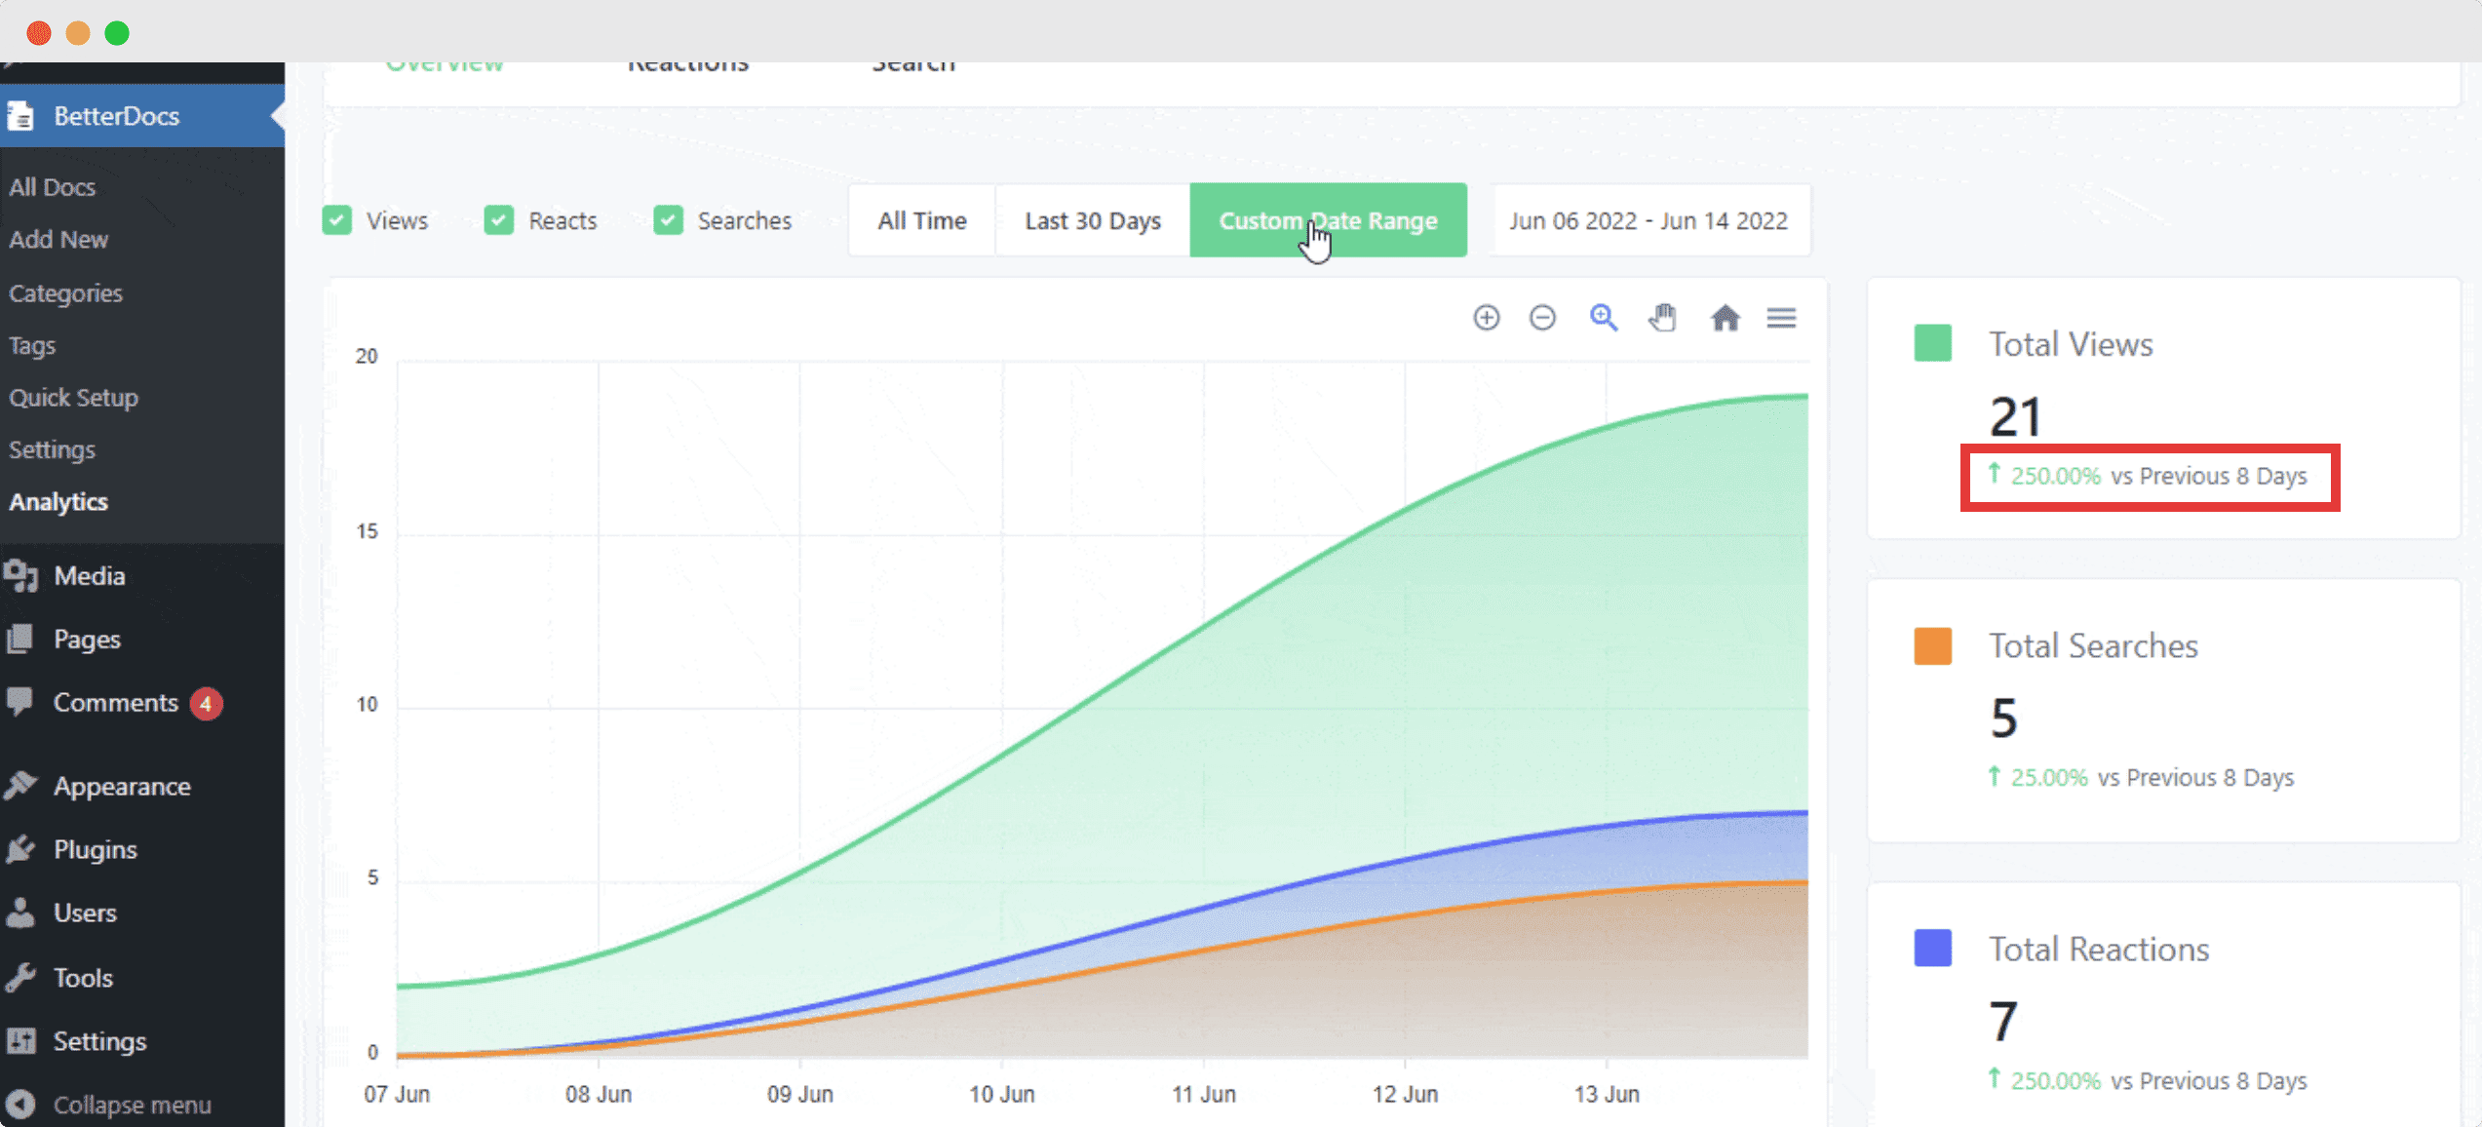Open Analytics from the BetterDocs menu
This screenshot has height=1127, width=2482.
click(58, 501)
